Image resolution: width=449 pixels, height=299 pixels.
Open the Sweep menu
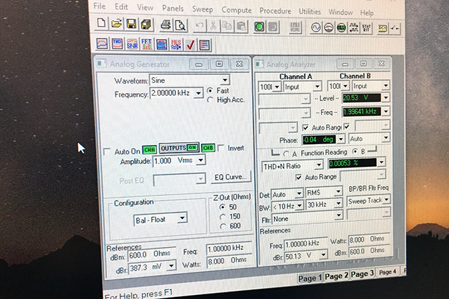(x=202, y=11)
